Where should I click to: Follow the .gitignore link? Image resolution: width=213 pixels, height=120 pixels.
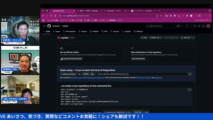click(158, 78)
